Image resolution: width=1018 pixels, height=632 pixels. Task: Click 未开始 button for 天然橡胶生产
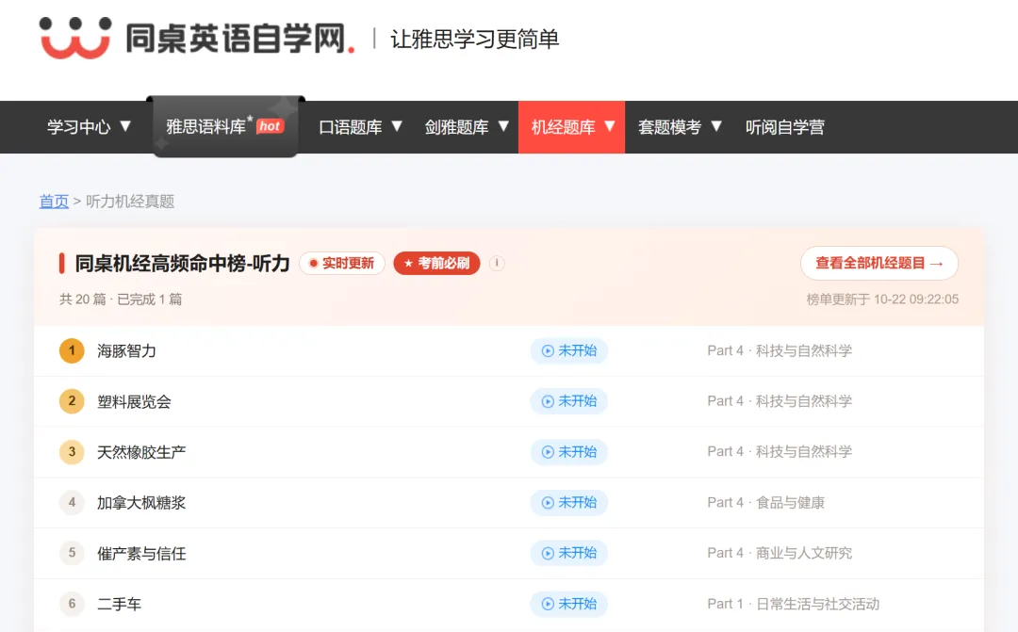pyautogui.click(x=568, y=452)
